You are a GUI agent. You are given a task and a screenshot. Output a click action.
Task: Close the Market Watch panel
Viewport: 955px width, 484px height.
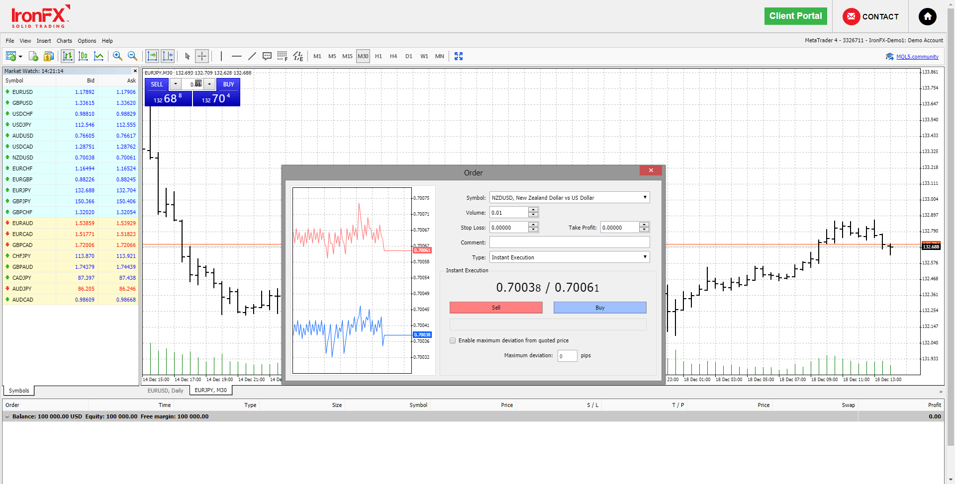(x=135, y=71)
